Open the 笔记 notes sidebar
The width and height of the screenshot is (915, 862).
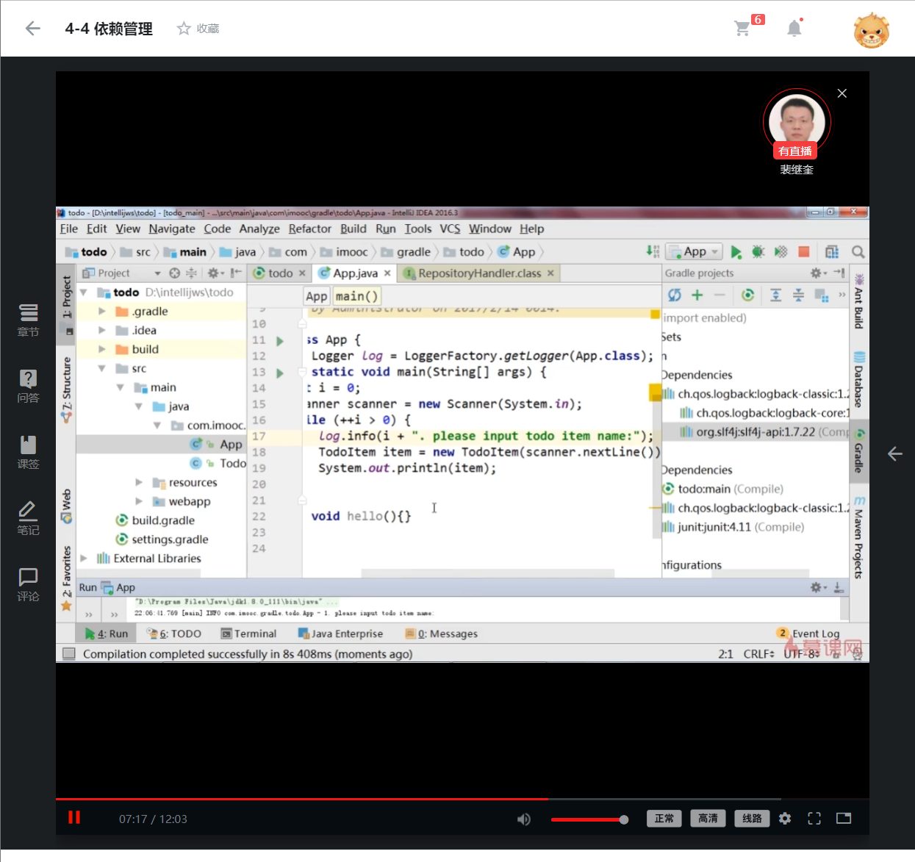28,518
